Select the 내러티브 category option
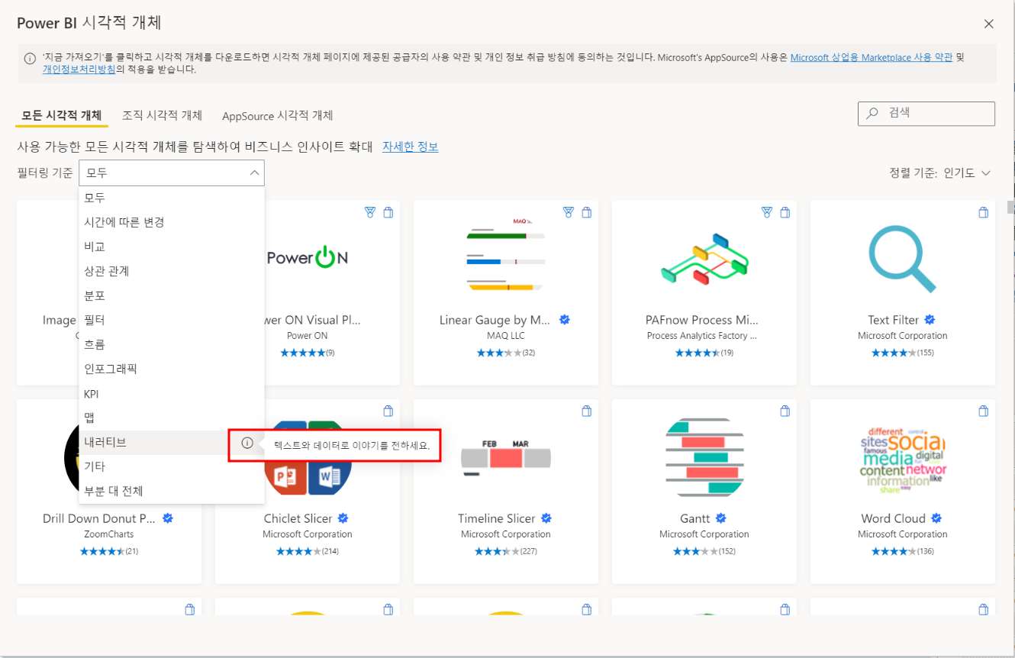This screenshot has width=1015, height=658. [x=172, y=443]
